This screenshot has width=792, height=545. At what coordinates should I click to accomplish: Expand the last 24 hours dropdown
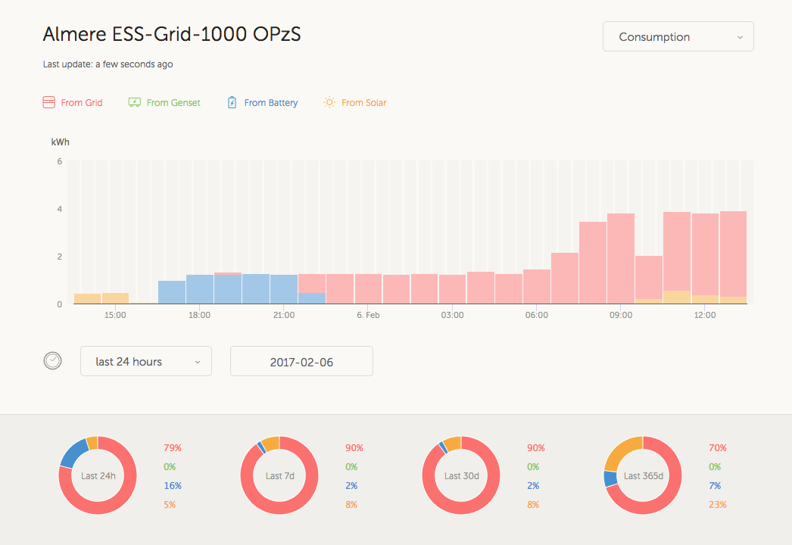pos(146,362)
